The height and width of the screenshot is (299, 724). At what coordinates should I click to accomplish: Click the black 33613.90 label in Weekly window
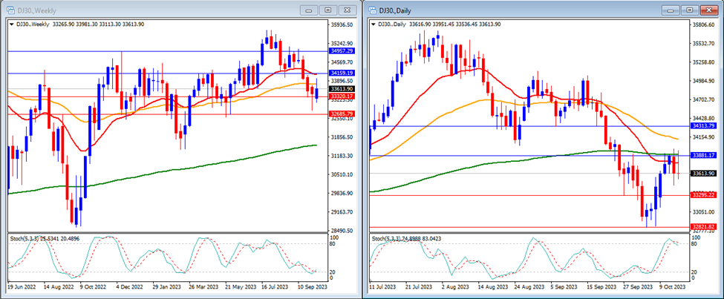point(342,88)
